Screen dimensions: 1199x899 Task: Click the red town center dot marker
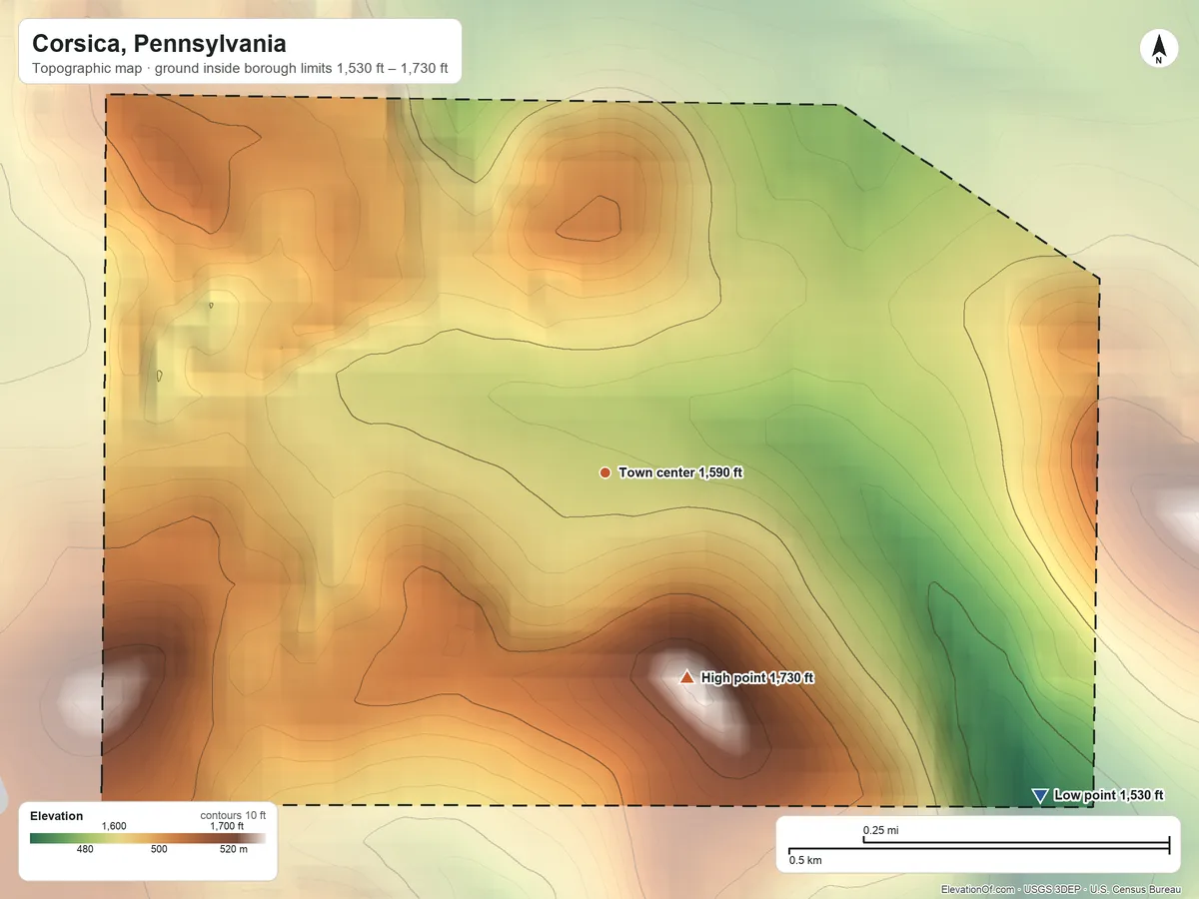point(604,472)
